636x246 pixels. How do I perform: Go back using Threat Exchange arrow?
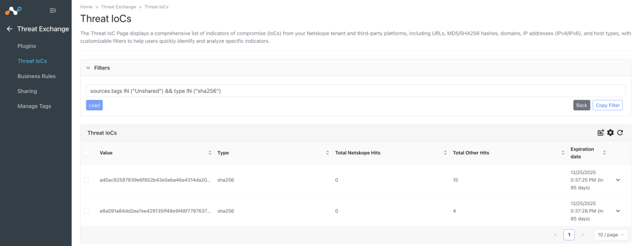click(10, 29)
